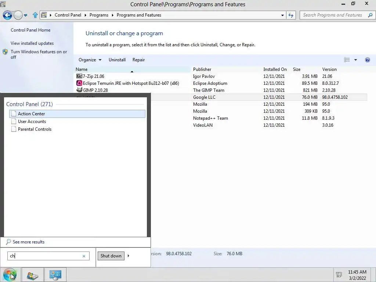The image size is (376, 282).
Task: Change view with the view layout icon
Action: point(347,60)
